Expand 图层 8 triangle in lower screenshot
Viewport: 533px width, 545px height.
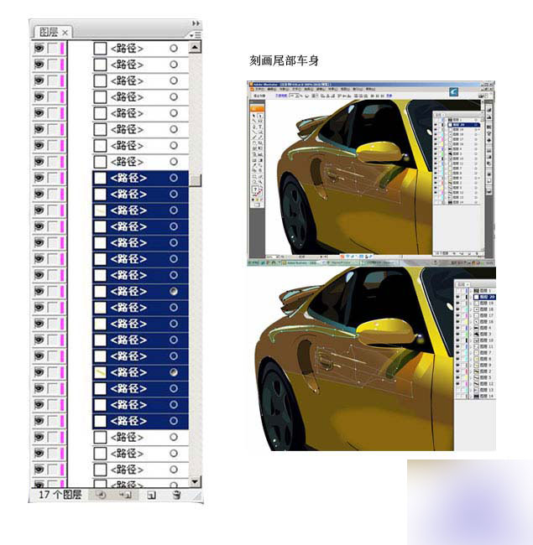click(471, 359)
